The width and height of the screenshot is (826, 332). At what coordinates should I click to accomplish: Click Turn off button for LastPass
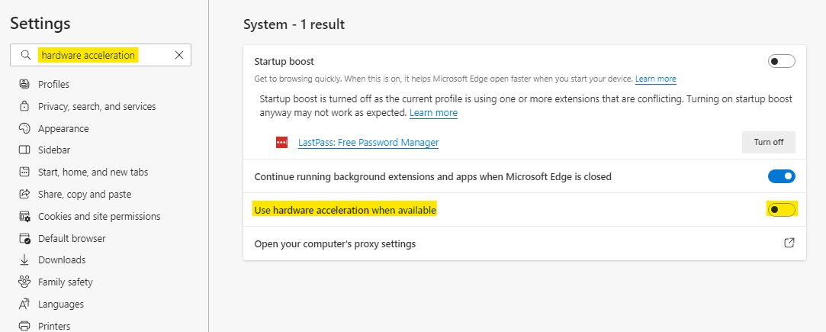coord(769,142)
